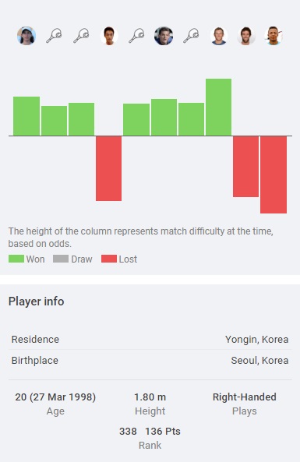The image size is (300, 462).
Task: Open the eighth opponent's player photo
Action: pos(219,36)
